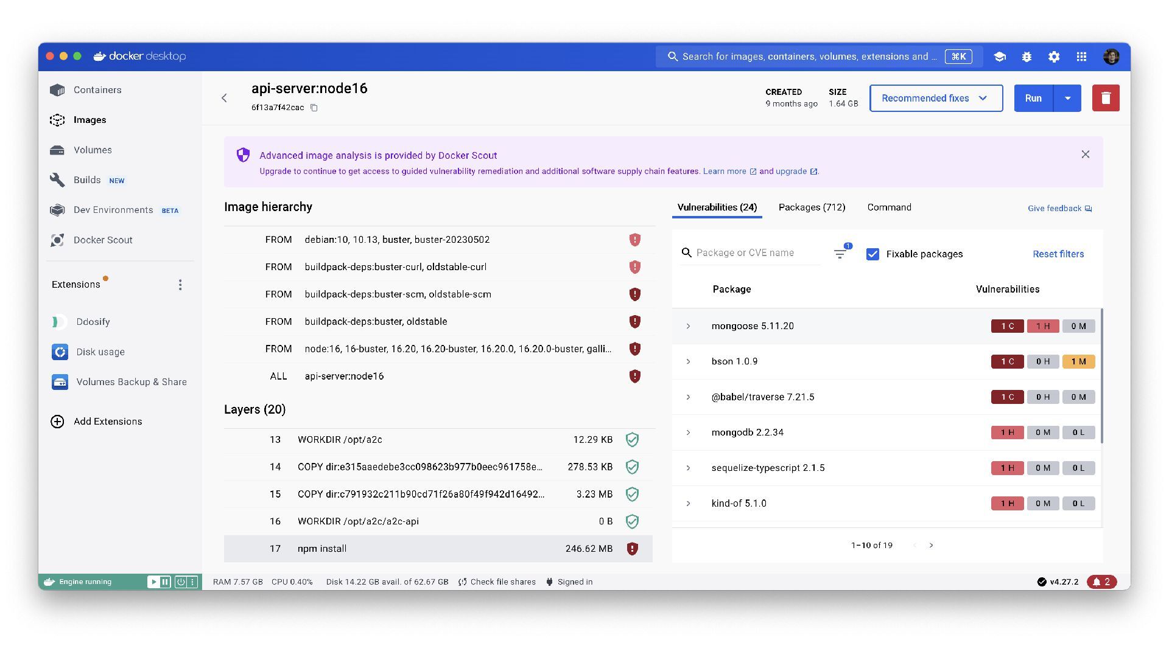
Task: Select the ALL api-server:node16 hierarchy row
Action: click(x=440, y=376)
